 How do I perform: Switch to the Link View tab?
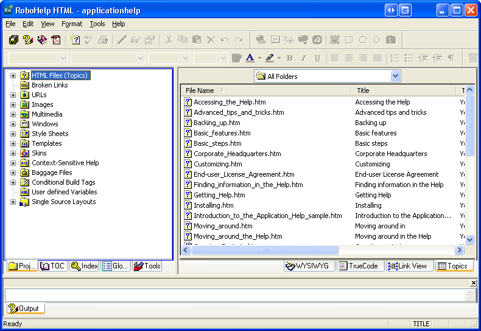pyautogui.click(x=409, y=266)
